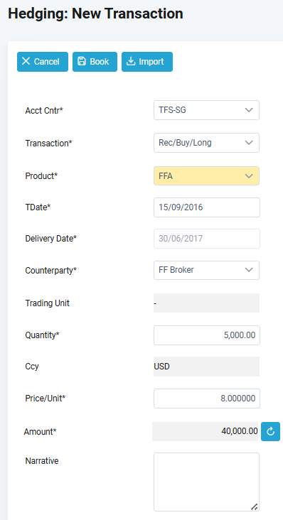The width and height of the screenshot is (283, 520).
Task: Click the Quantity input field
Action: [207, 335]
